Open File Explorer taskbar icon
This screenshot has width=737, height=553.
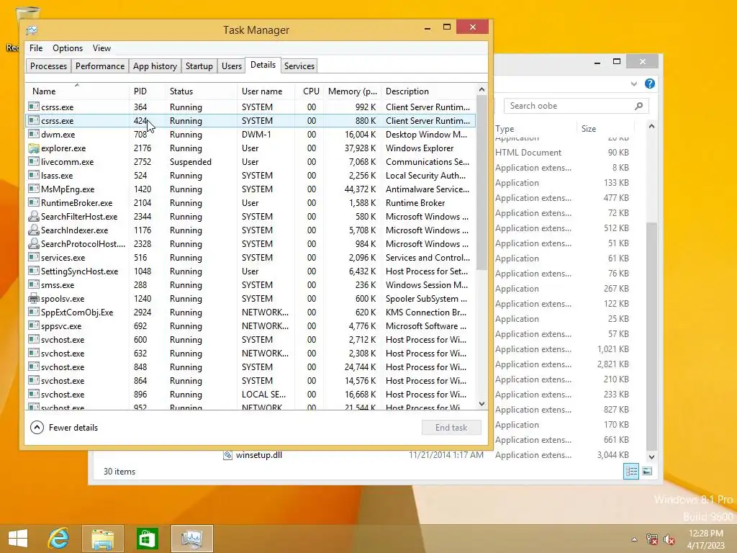click(103, 539)
